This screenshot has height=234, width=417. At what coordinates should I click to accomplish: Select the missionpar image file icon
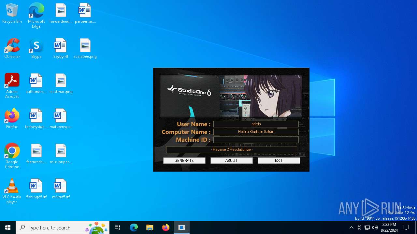(61, 154)
